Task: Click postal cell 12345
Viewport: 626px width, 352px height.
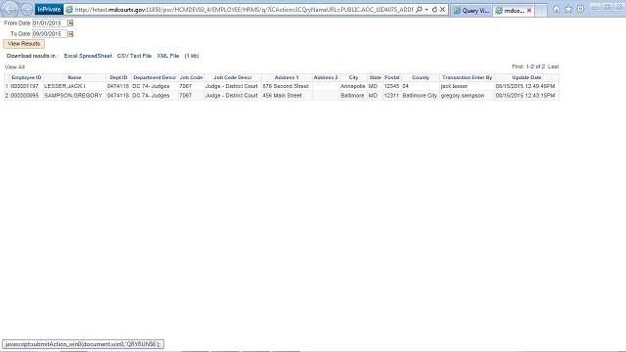Action: coord(391,86)
